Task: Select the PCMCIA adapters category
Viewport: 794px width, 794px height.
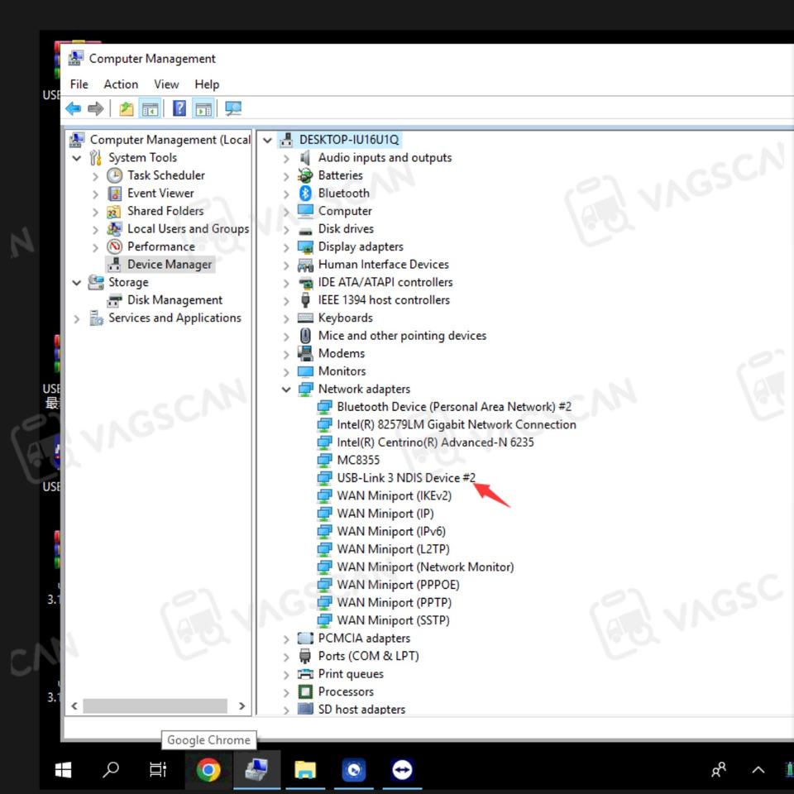Action: pos(364,639)
